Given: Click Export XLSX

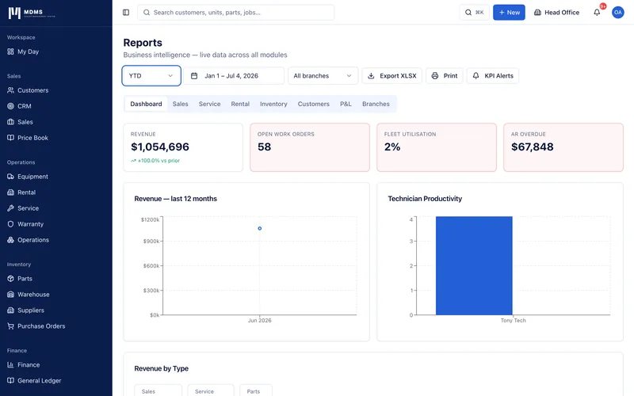Looking at the screenshot, I should point(391,75).
